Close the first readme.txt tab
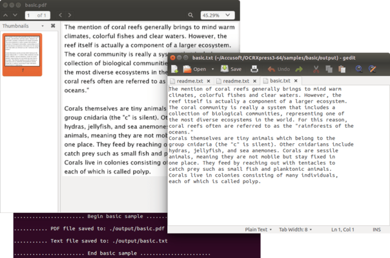Screen dimensions: 390x258 pyautogui.click(x=209, y=81)
